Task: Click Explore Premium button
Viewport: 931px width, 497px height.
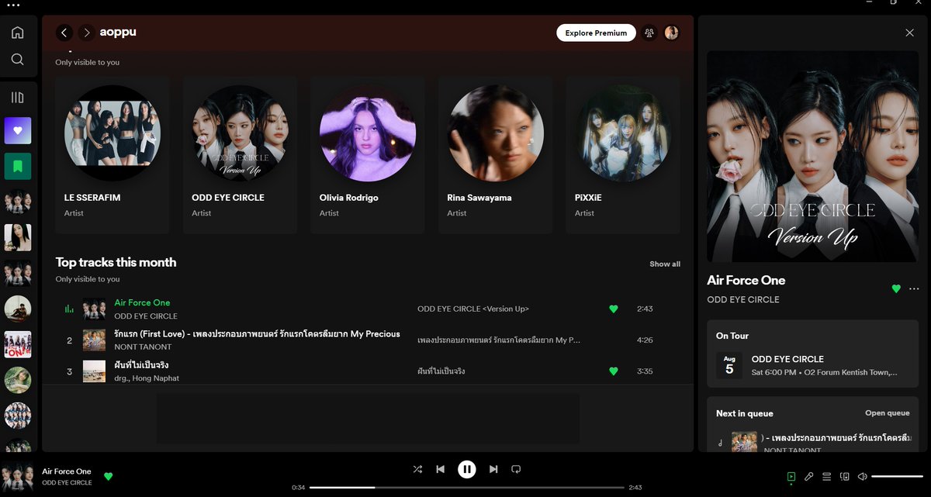Action: [596, 33]
